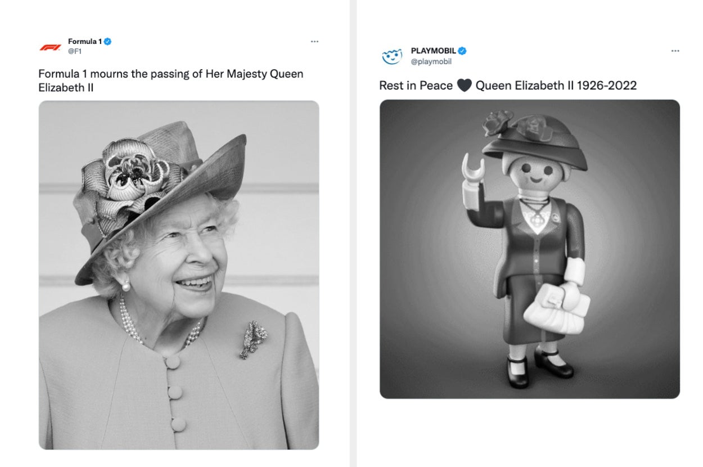The image size is (703, 467).
Task: Click the PLAYMOBIL smiley face avatar
Action: [x=391, y=56]
